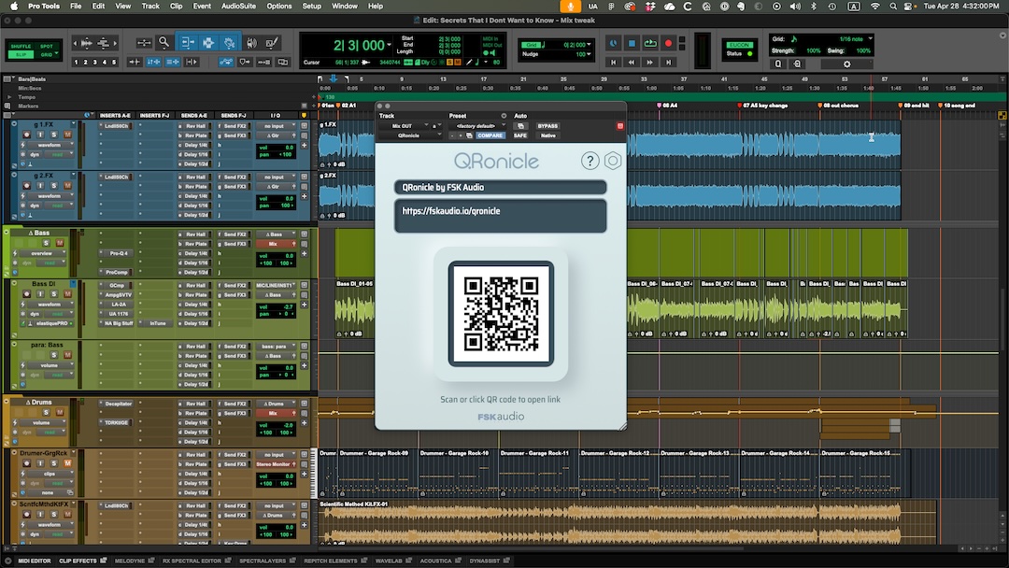Switch to MELODYNE bottom tab
This screenshot has height=568, width=1009.
pos(129,561)
